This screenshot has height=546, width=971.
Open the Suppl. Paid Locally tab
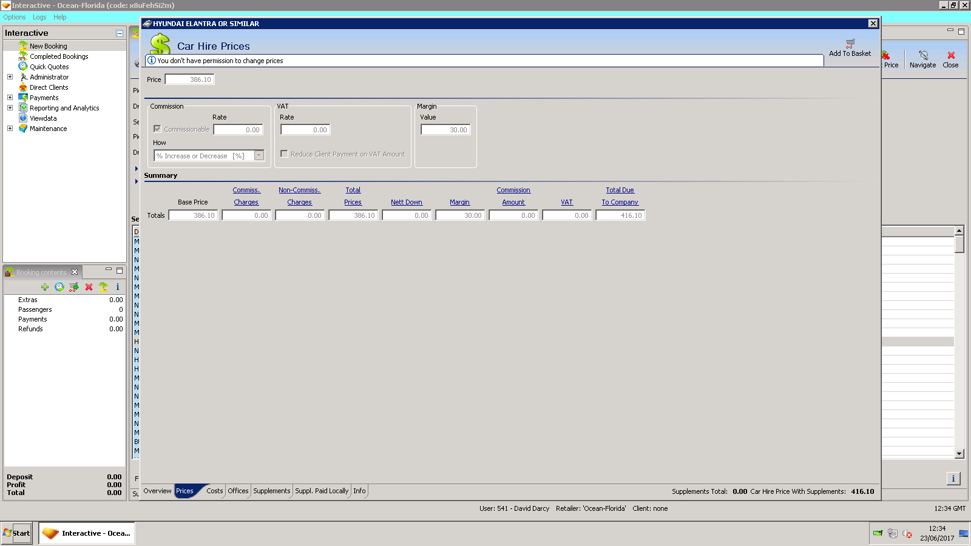tap(322, 491)
